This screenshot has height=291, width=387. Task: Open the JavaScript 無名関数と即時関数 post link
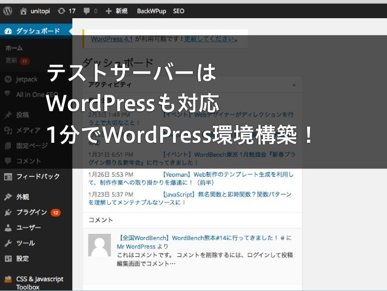click(190, 198)
